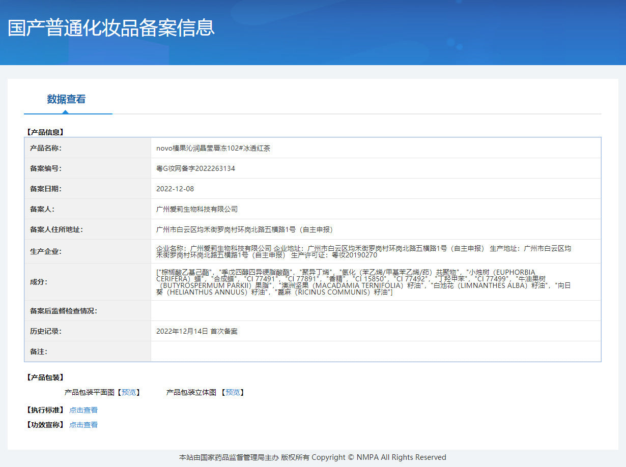Click the 备案日期 value 2022-12-08
This screenshot has width=626, height=467.
tap(175, 189)
